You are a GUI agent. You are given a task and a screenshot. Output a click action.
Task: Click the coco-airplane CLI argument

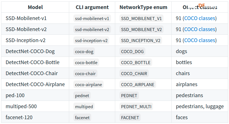pos(88,84)
